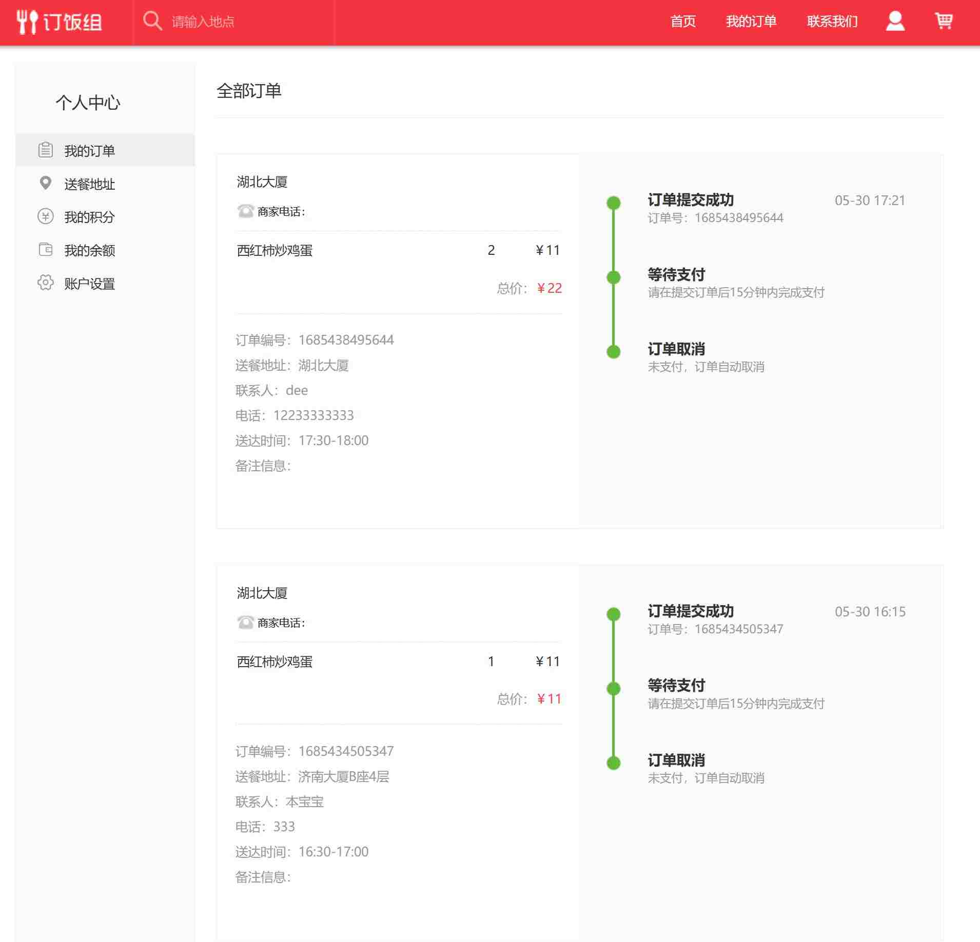Click the ¥ coin icon beside 我的积分
This screenshot has height=942, width=980.
tap(46, 217)
